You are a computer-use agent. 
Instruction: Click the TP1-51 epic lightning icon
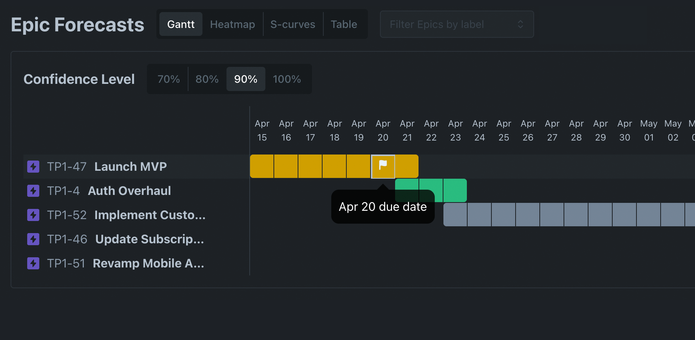coord(33,263)
